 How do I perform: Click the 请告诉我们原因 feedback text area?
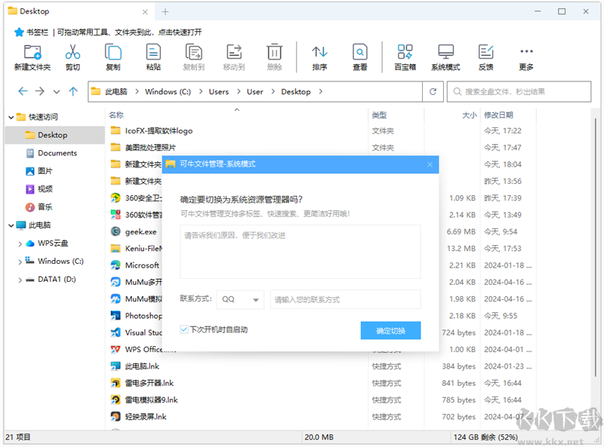(300, 252)
